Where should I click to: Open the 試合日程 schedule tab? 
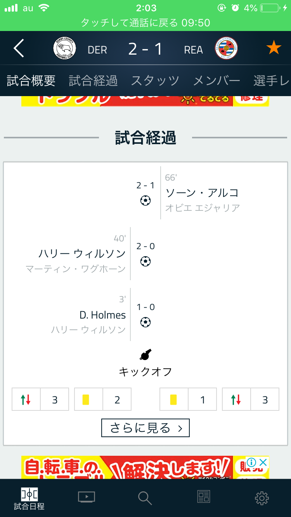tap(29, 498)
